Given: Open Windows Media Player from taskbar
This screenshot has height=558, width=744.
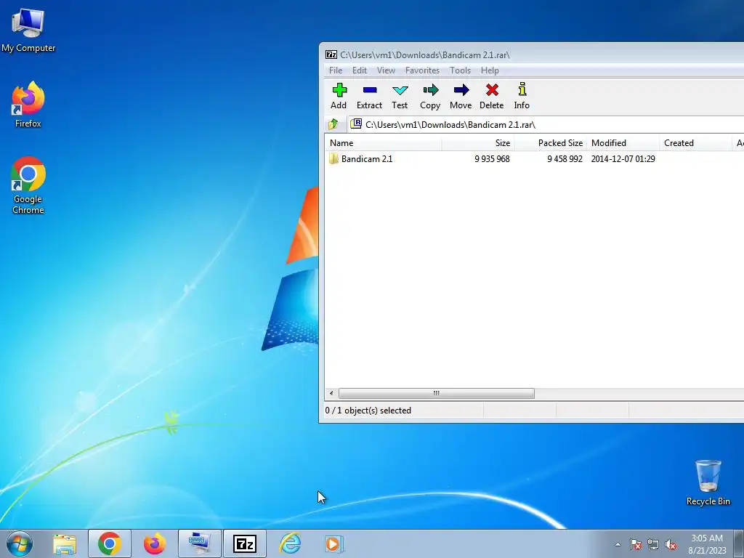Looking at the screenshot, I should (334, 543).
